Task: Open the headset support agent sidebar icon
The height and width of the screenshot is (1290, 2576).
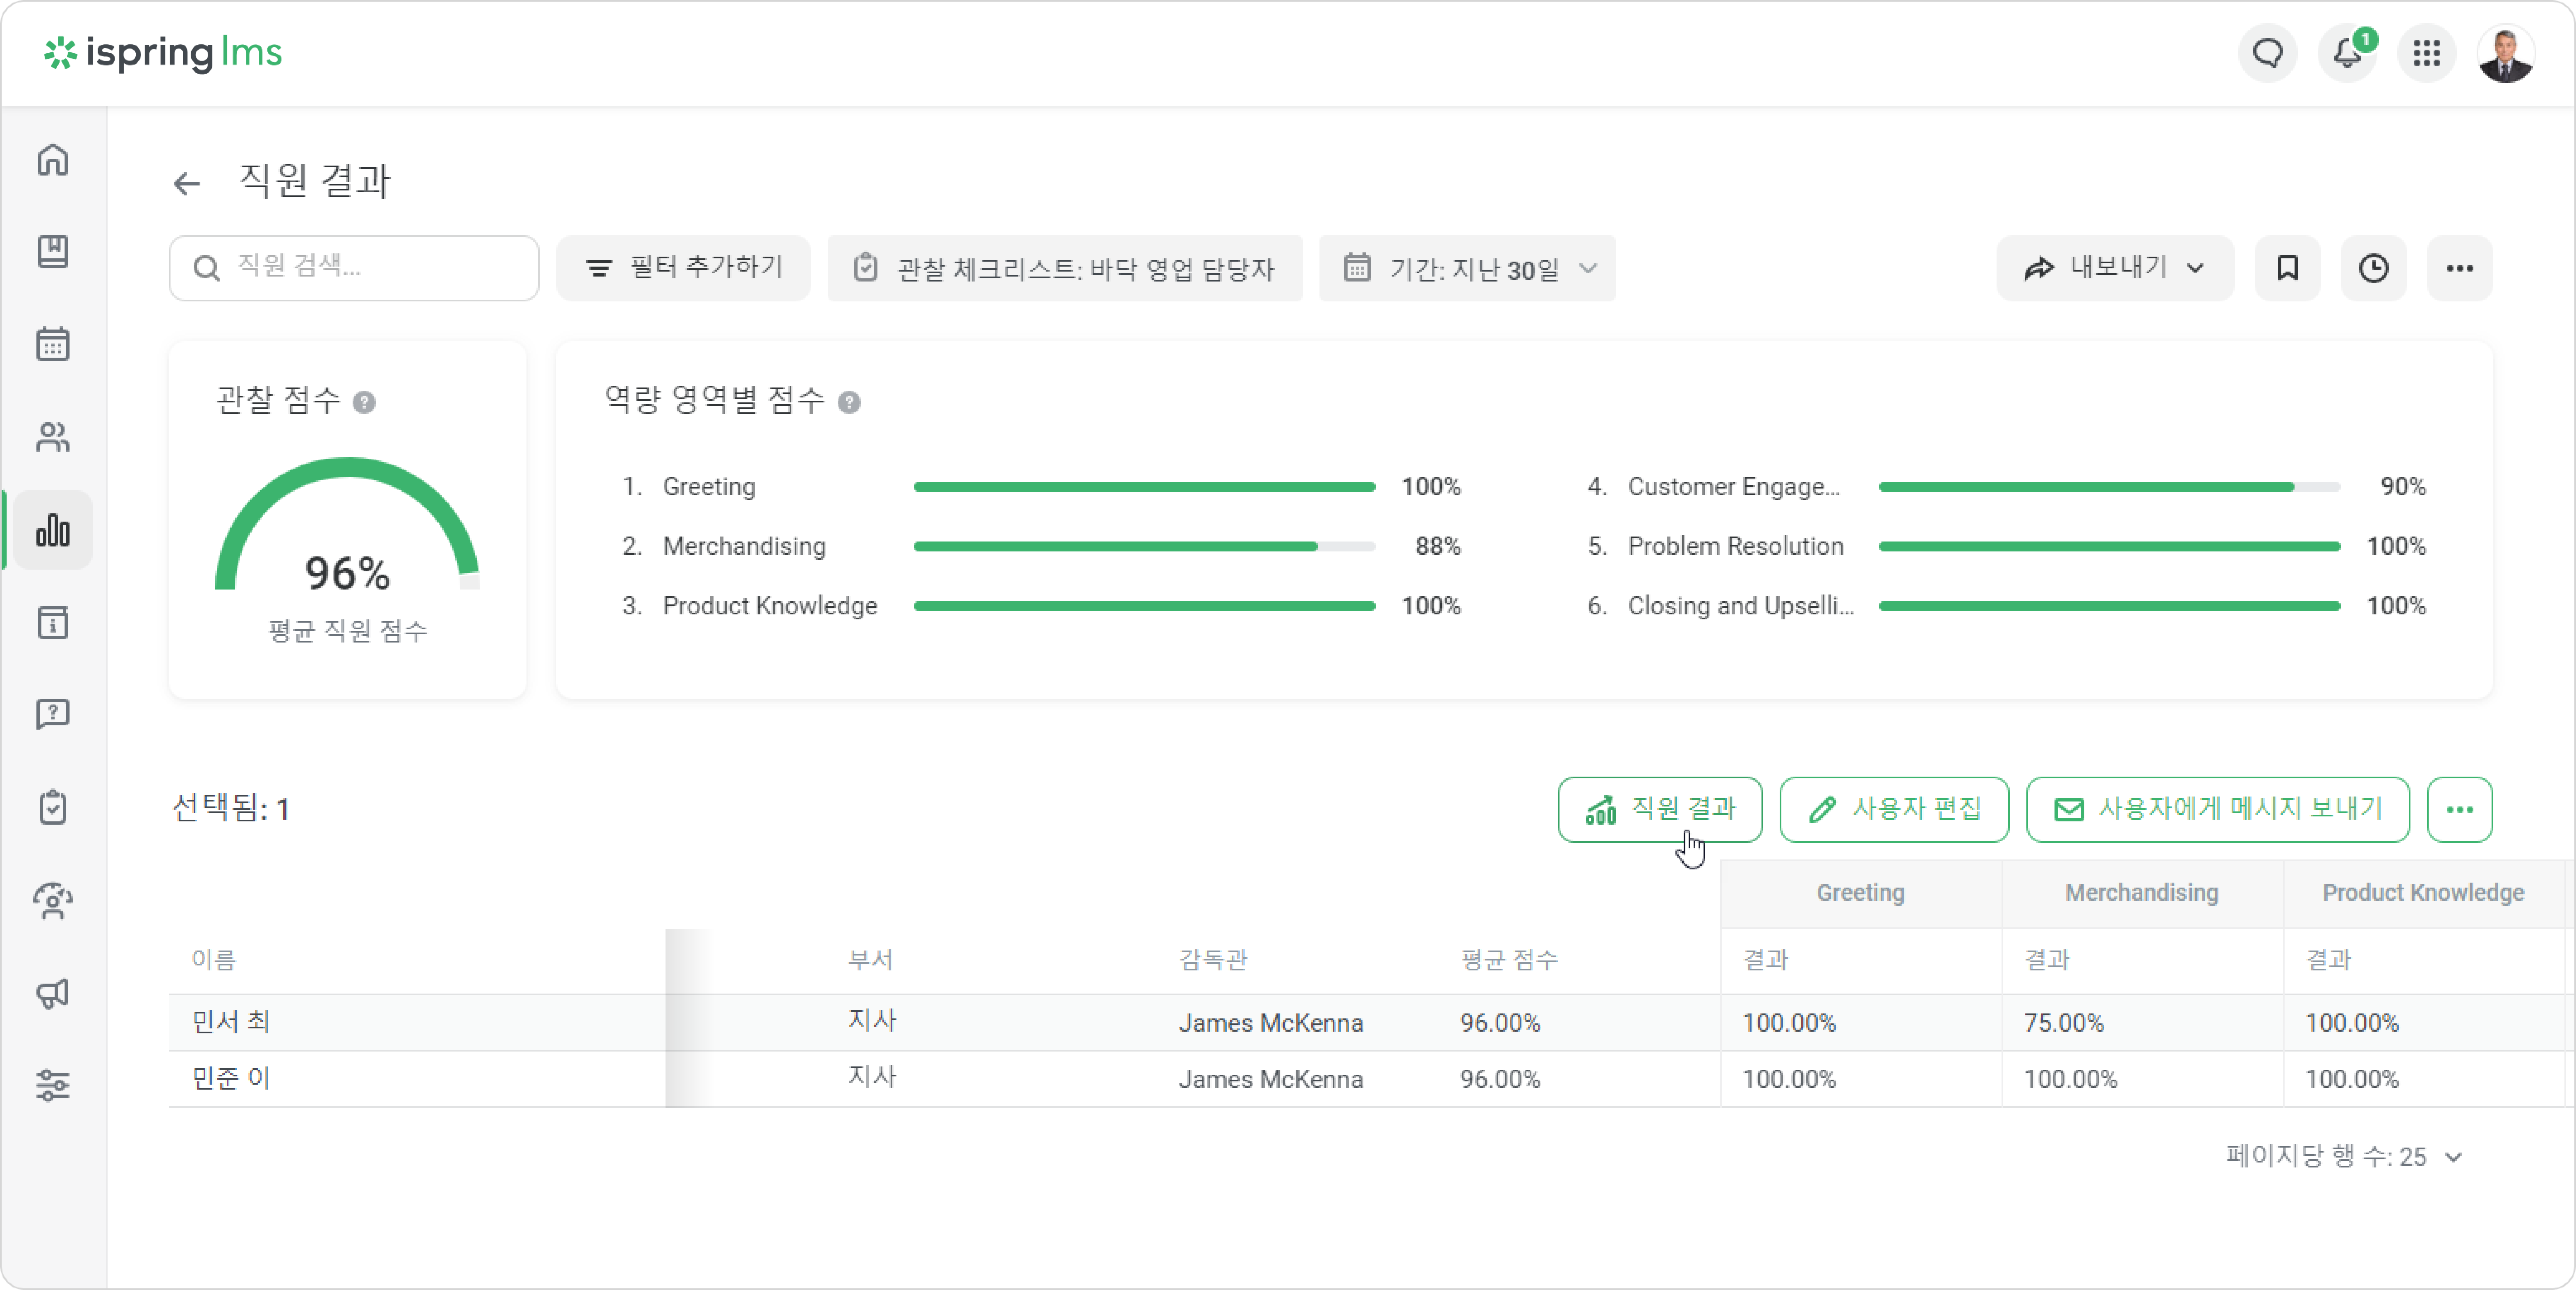Action: click(x=53, y=900)
